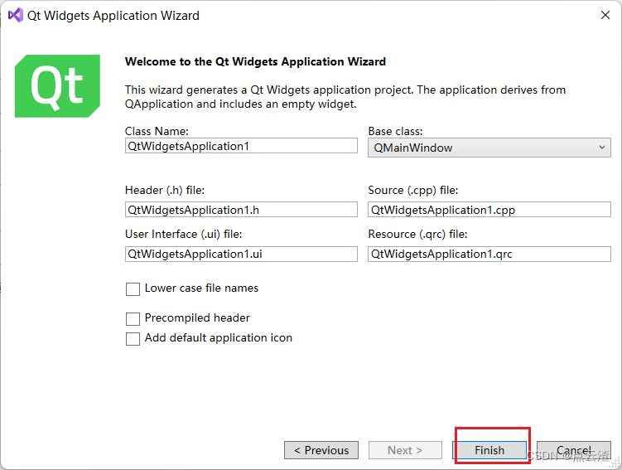622x470 pixels.
Task: Click the 'Resource (.qrc) file:' label
Action: click(x=417, y=235)
